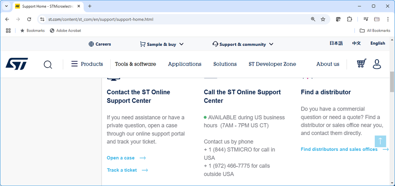Viewport: 395px width, 186px height.
Task: Open the About us menu
Action: [328, 64]
